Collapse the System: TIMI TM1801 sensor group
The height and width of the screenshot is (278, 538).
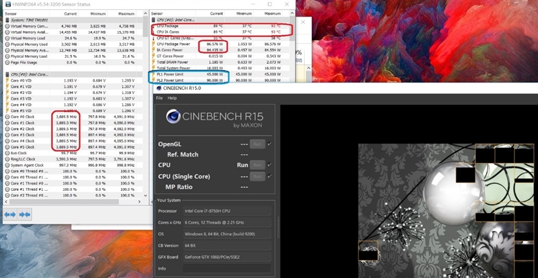pyautogui.click(x=7, y=20)
